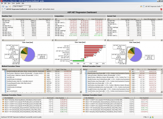Click SQL icon of first Database Execution Count row

[84, 100]
